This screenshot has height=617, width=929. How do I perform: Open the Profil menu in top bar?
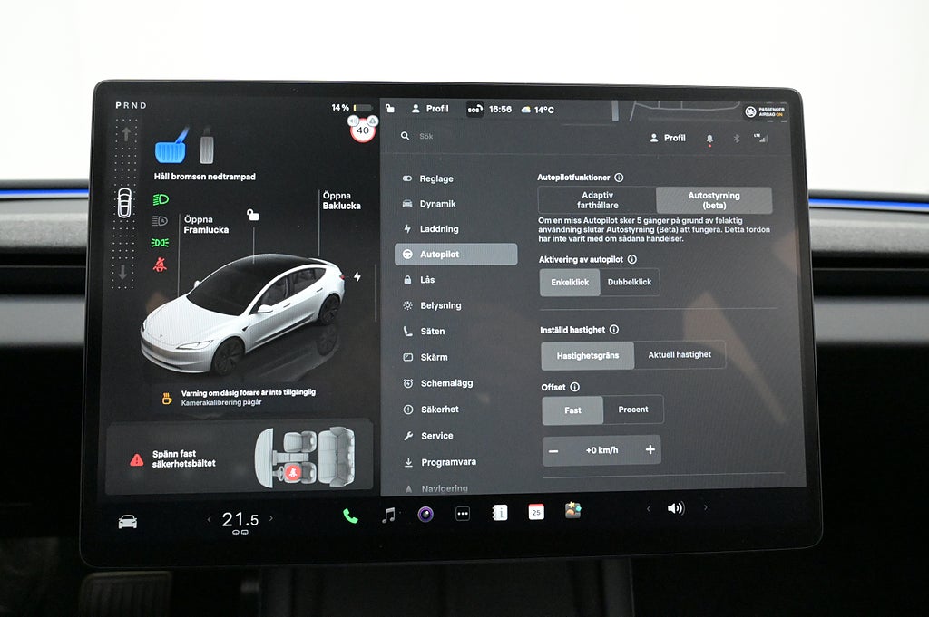click(x=430, y=109)
